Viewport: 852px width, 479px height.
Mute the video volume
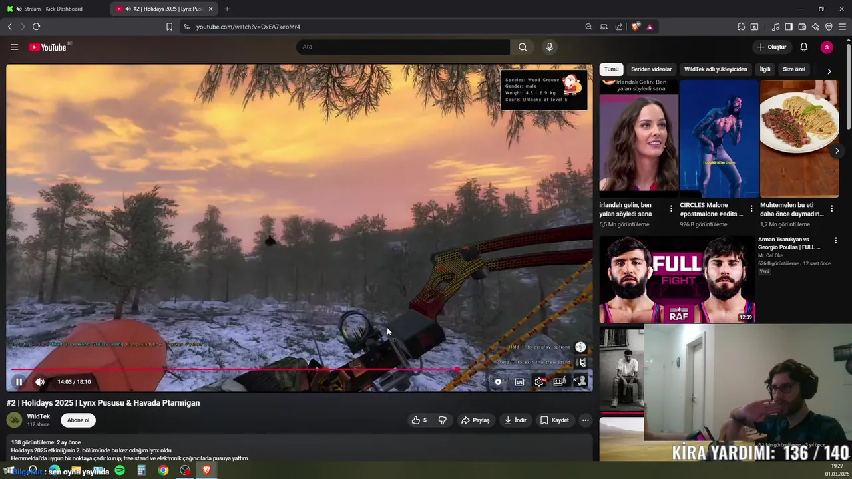coord(39,381)
